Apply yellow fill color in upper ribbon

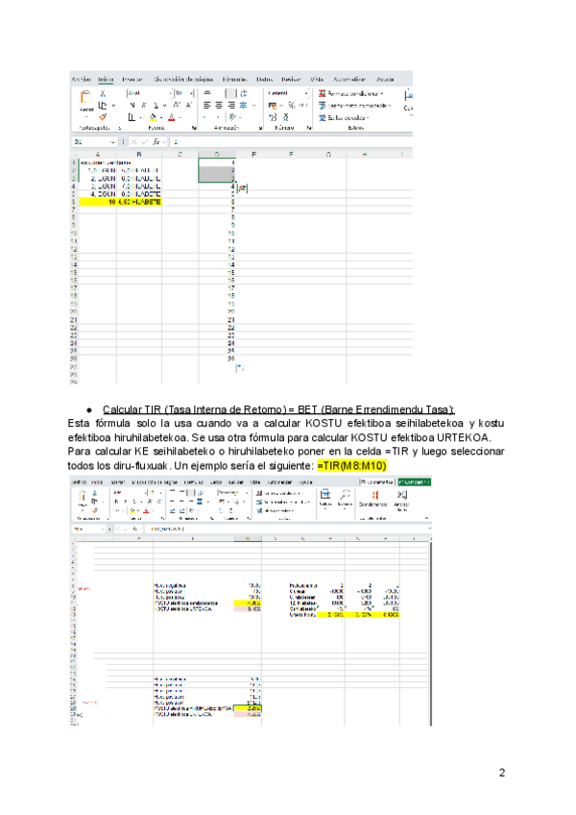tap(153, 117)
